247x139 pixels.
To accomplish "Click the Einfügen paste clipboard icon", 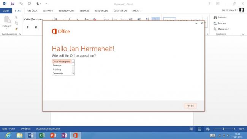I will click(7, 19).
